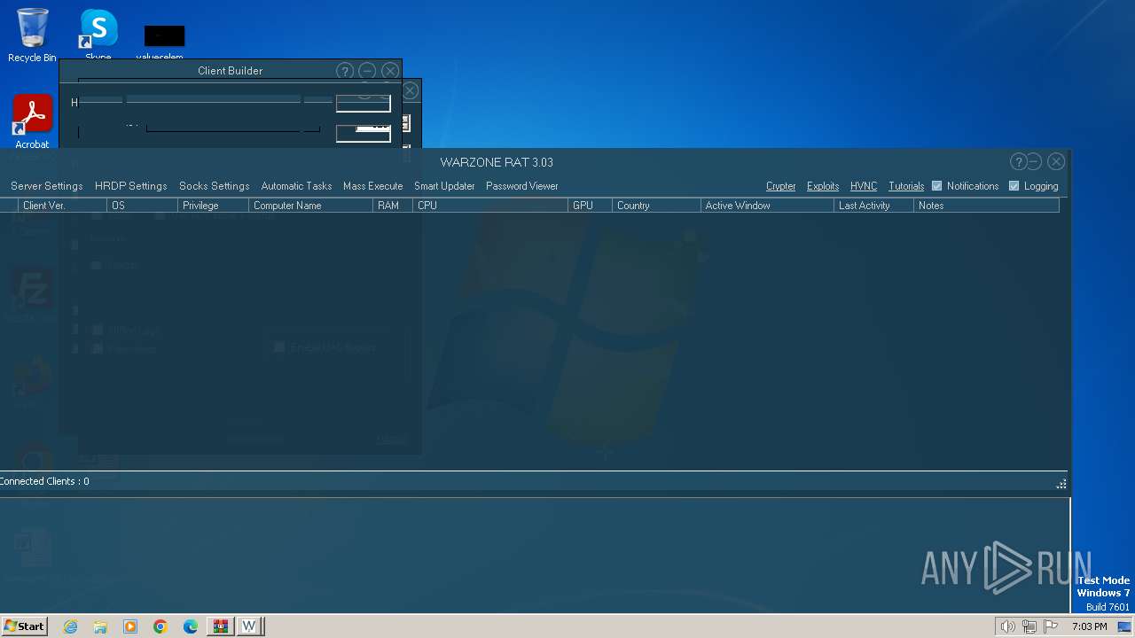The image size is (1135, 638).
Task: Sort by the RAM column header
Action: click(x=392, y=206)
